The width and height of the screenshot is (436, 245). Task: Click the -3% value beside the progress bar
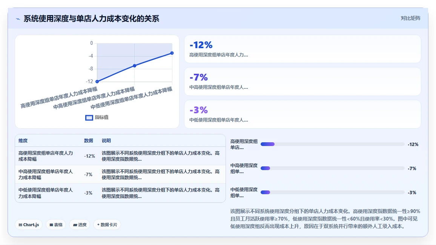point(412,193)
